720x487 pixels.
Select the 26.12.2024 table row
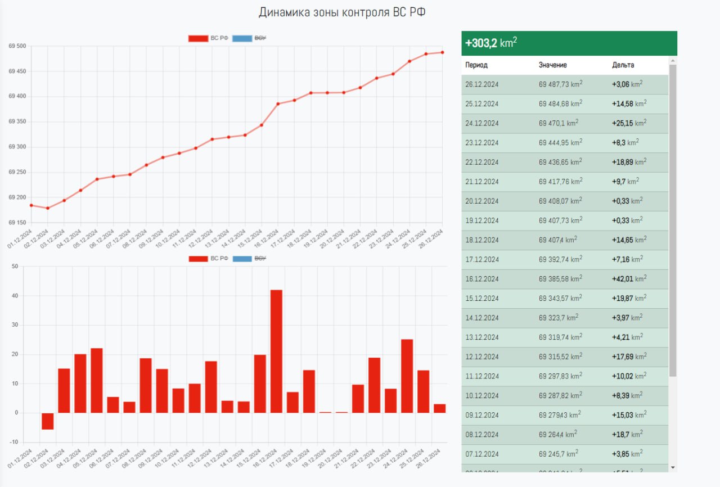(565, 84)
